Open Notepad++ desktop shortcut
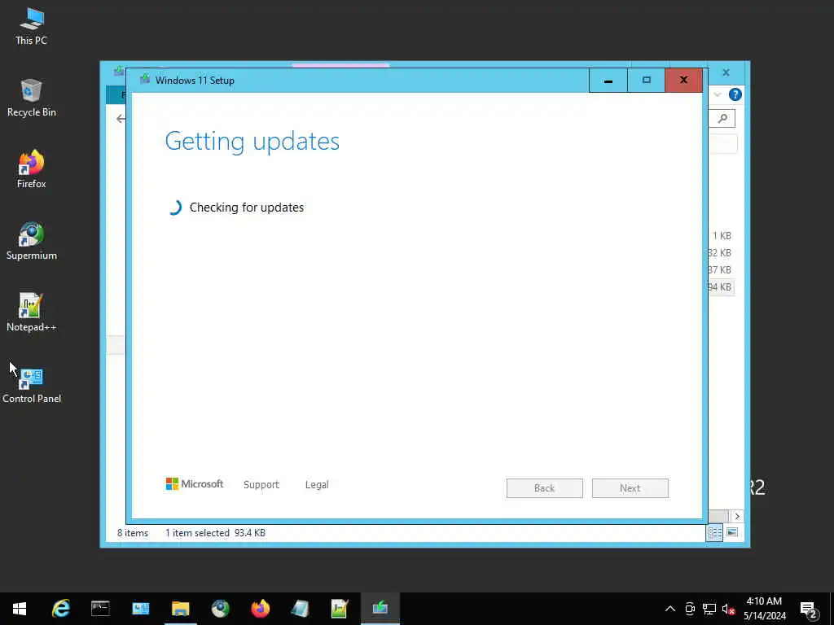Image resolution: width=834 pixels, height=625 pixels. pos(32,313)
